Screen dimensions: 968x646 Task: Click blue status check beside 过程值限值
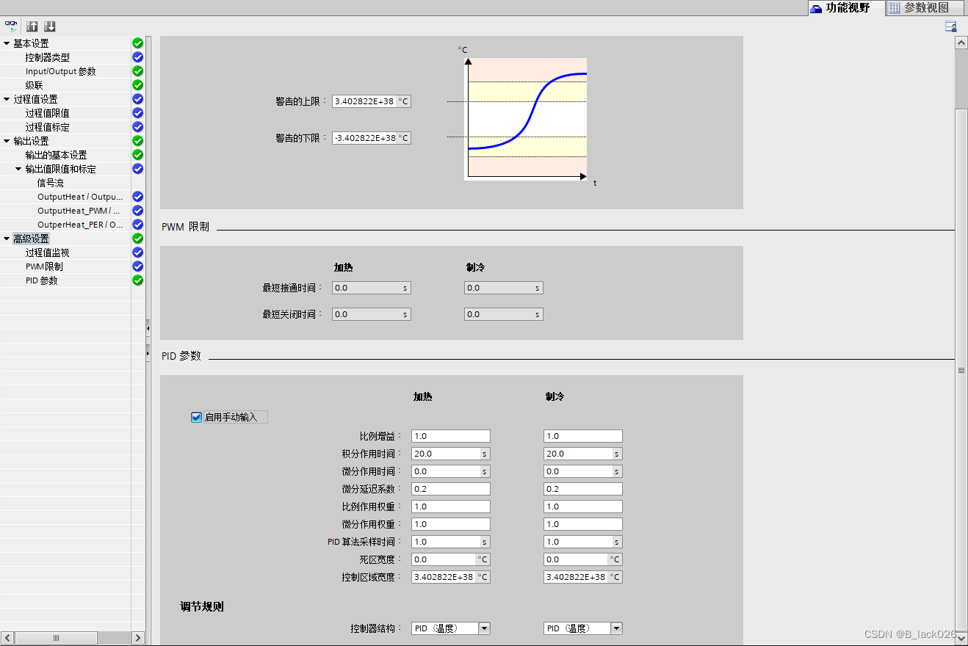[x=137, y=113]
